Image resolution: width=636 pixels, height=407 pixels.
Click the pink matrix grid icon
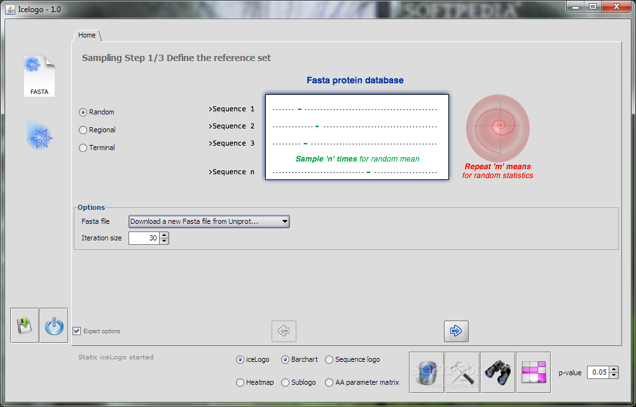[x=534, y=373]
